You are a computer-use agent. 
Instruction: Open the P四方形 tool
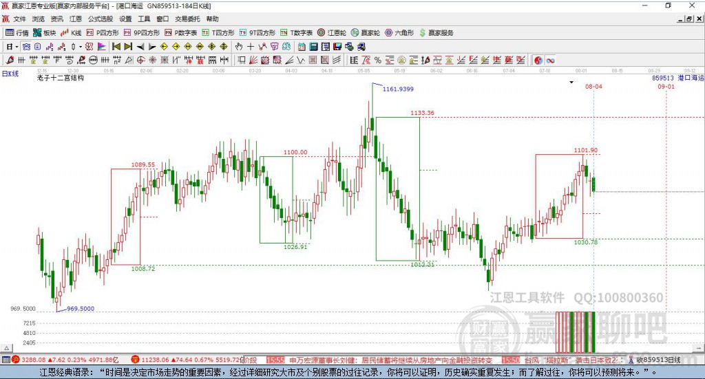[x=103, y=33]
